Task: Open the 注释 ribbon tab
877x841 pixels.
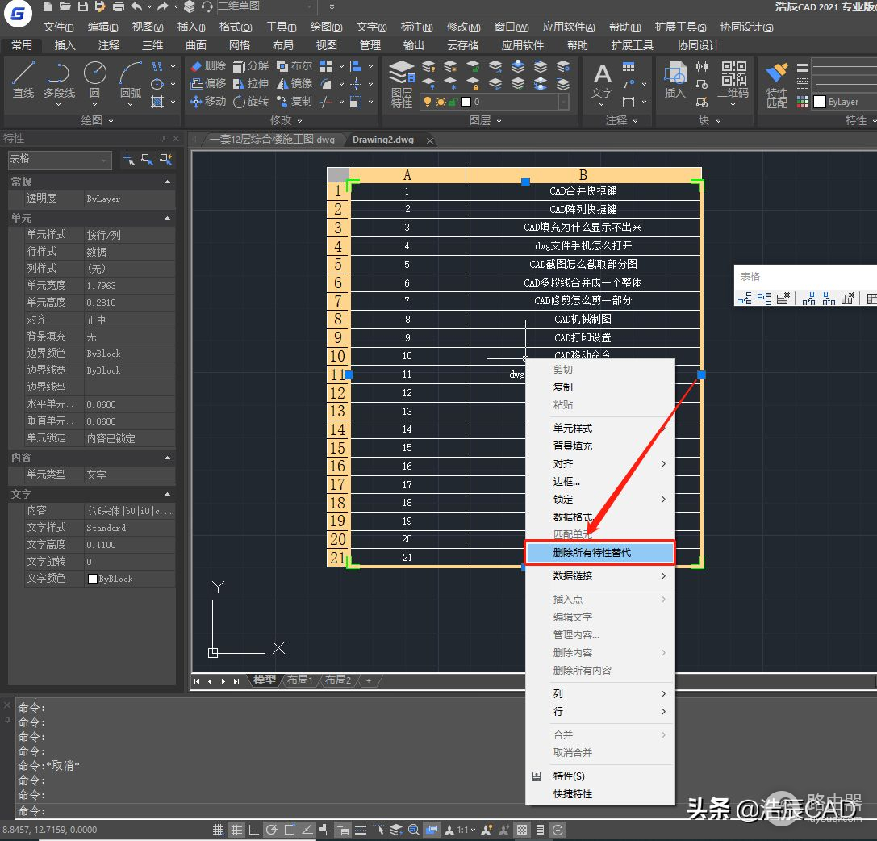Action: 108,45
